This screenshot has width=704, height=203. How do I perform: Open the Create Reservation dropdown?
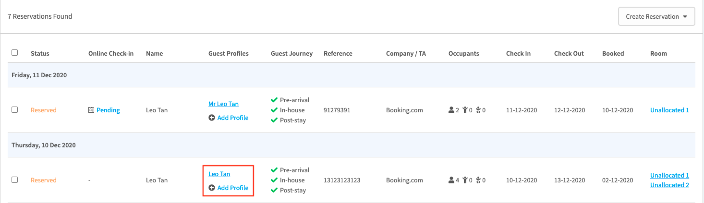(x=656, y=17)
